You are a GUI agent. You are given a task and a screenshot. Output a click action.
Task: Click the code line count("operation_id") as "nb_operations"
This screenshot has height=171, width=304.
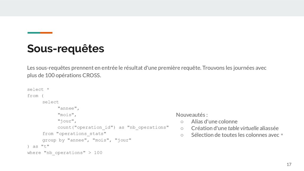[x=113, y=127]
